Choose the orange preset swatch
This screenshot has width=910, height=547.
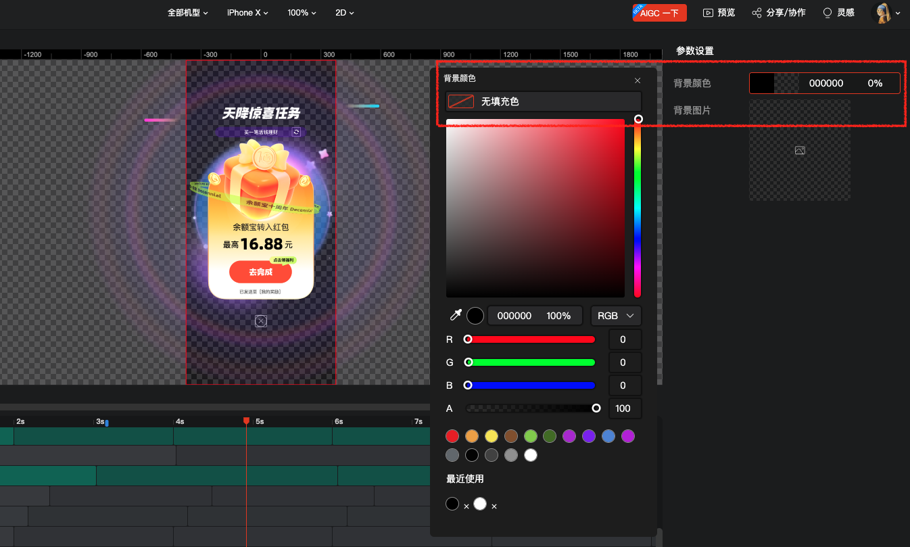click(x=472, y=436)
